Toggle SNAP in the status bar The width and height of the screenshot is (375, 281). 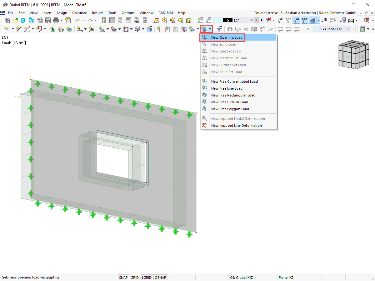(123, 277)
